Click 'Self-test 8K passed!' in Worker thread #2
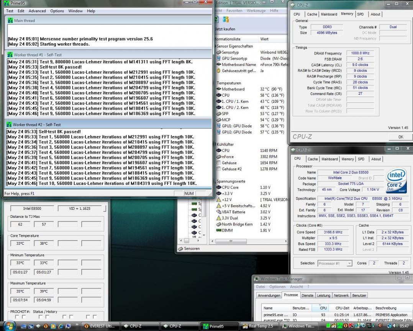This screenshot has width=413, height=331. (x=59, y=132)
